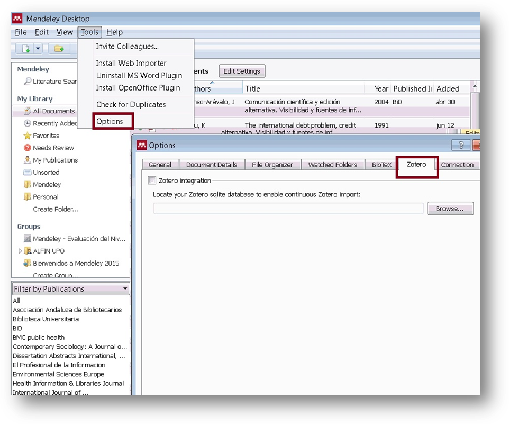This screenshot has width=509, height=424.
Task: Click the Zotero database path field
Action: 288,209
